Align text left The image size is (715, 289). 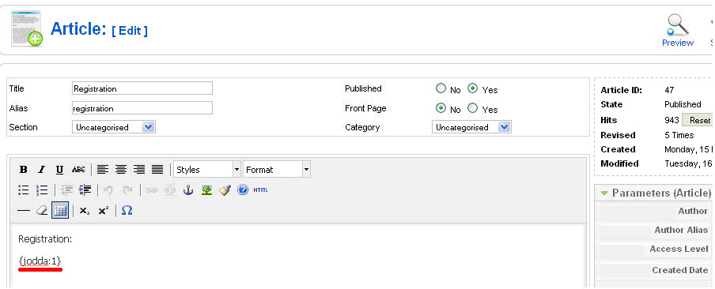[x=103, y=170]
